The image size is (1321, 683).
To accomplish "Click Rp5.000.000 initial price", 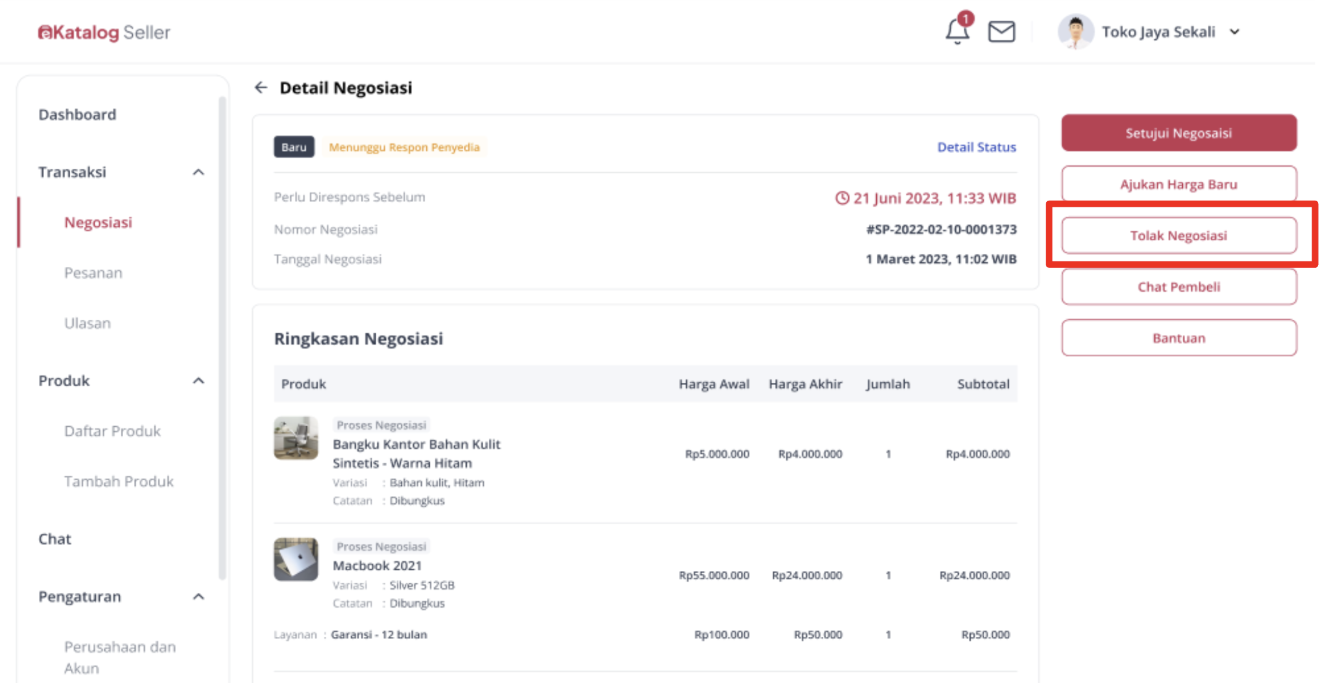I will [x=717, y=454].
